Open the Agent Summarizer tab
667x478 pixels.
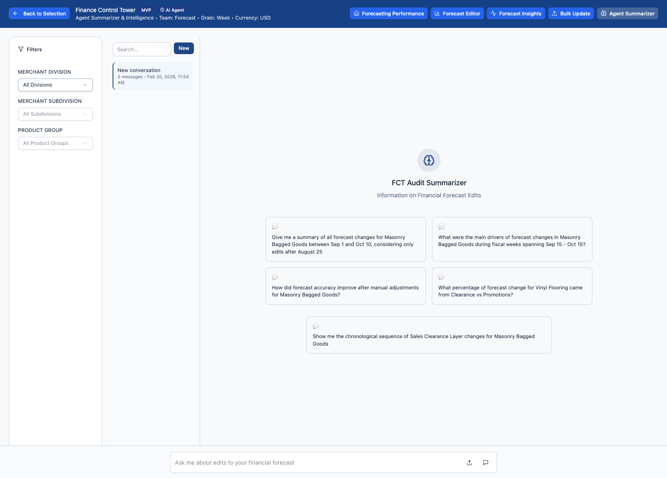(627, 13)
